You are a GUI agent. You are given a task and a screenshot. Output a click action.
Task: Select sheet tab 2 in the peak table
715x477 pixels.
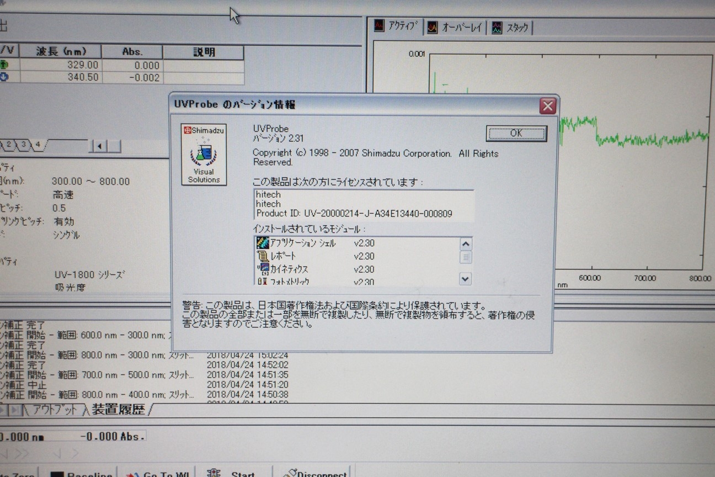pos(9,145)
